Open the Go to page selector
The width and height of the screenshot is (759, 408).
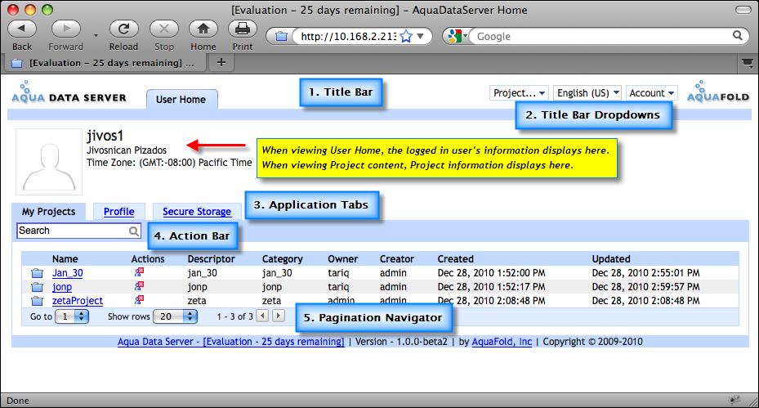click(x=72, y=316)
